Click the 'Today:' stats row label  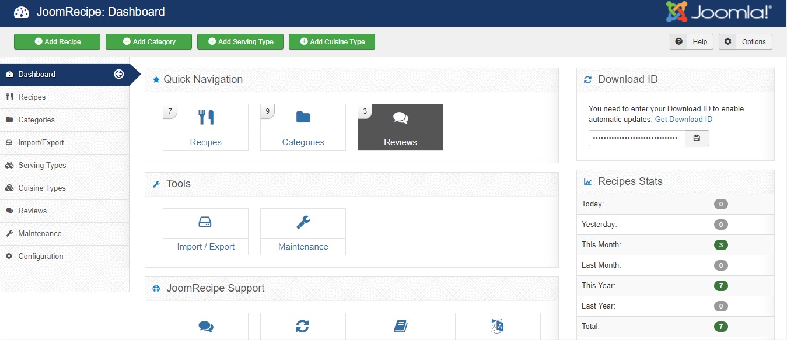click(x=593, y=204)
